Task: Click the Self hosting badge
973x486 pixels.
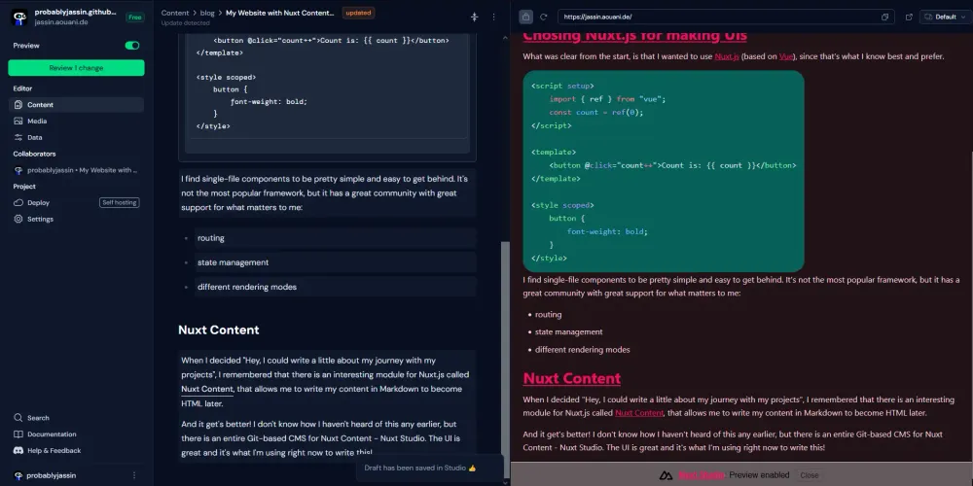Action: (119, 203)
